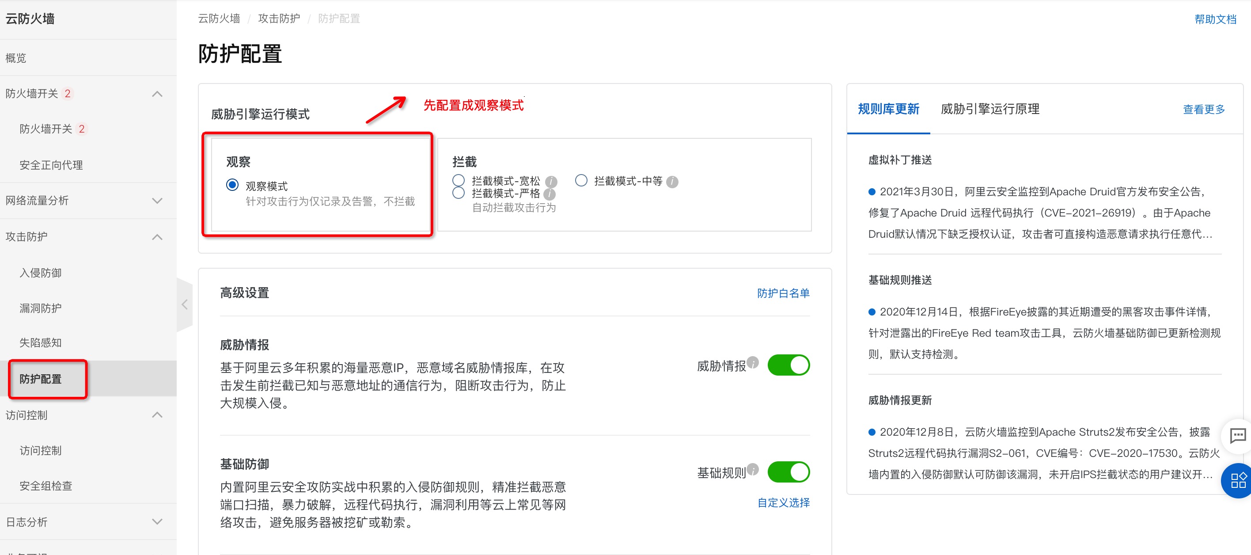Screen dimensions: 1251x555
Task: Click help icon next to 基础规则 label
Action: (x=752, y=469)
